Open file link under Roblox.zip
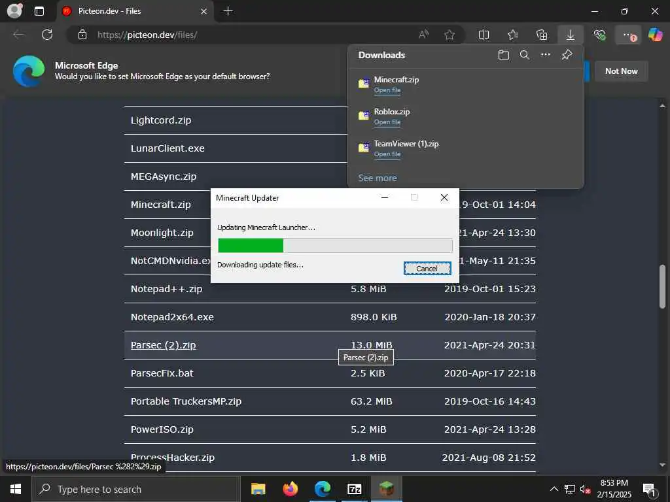 pyautogui.click(x=387, y=122)
